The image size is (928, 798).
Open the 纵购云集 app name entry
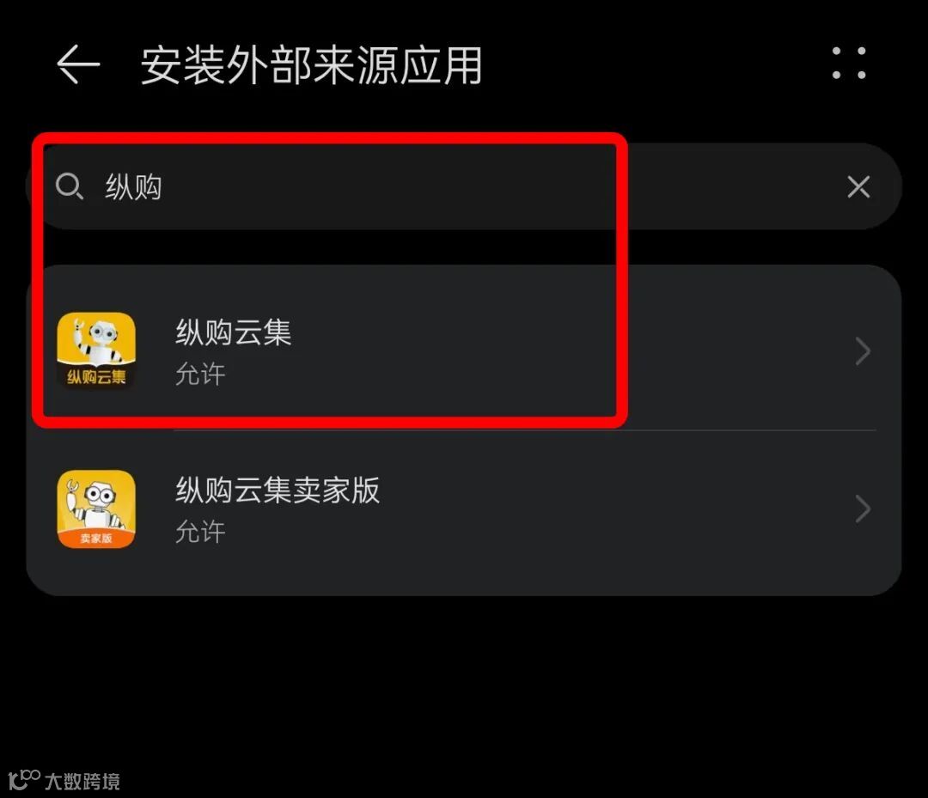233,332
